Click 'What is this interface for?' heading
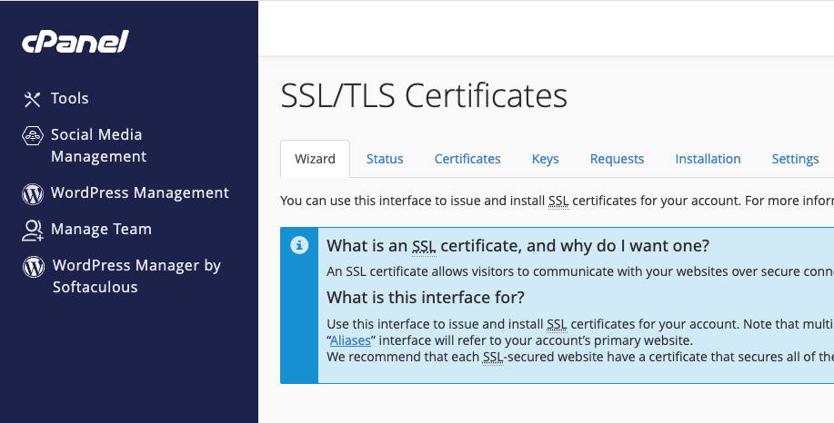This screenshot has width=834, height=423. (426, 297)
